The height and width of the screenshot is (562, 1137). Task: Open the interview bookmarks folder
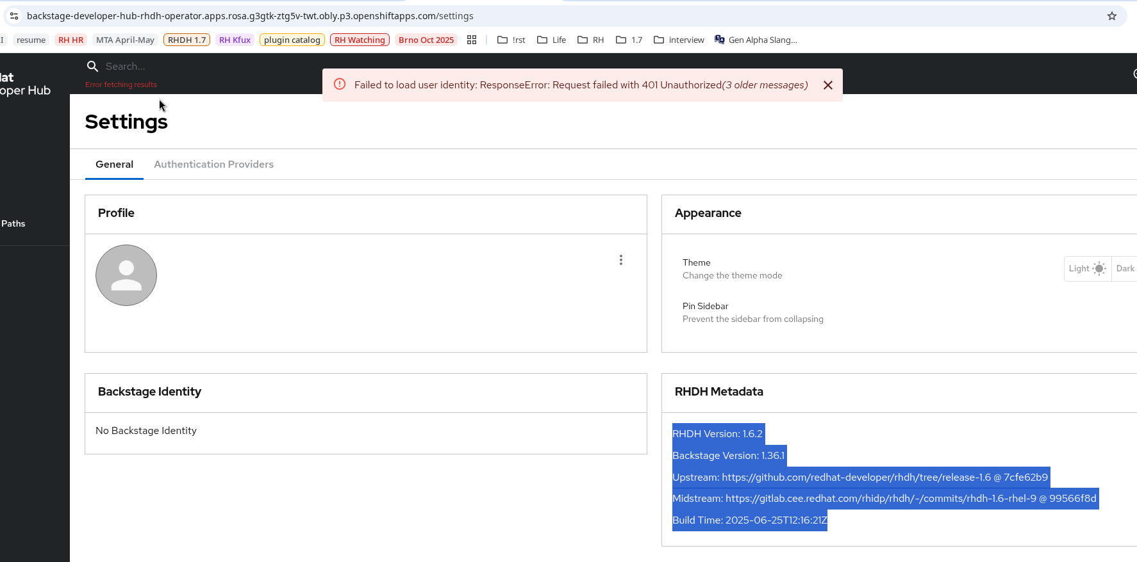(679, 40)
